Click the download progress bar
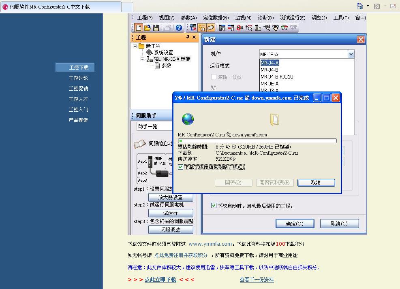This screenshot has height=289, width=400. [x=257, y=141]
